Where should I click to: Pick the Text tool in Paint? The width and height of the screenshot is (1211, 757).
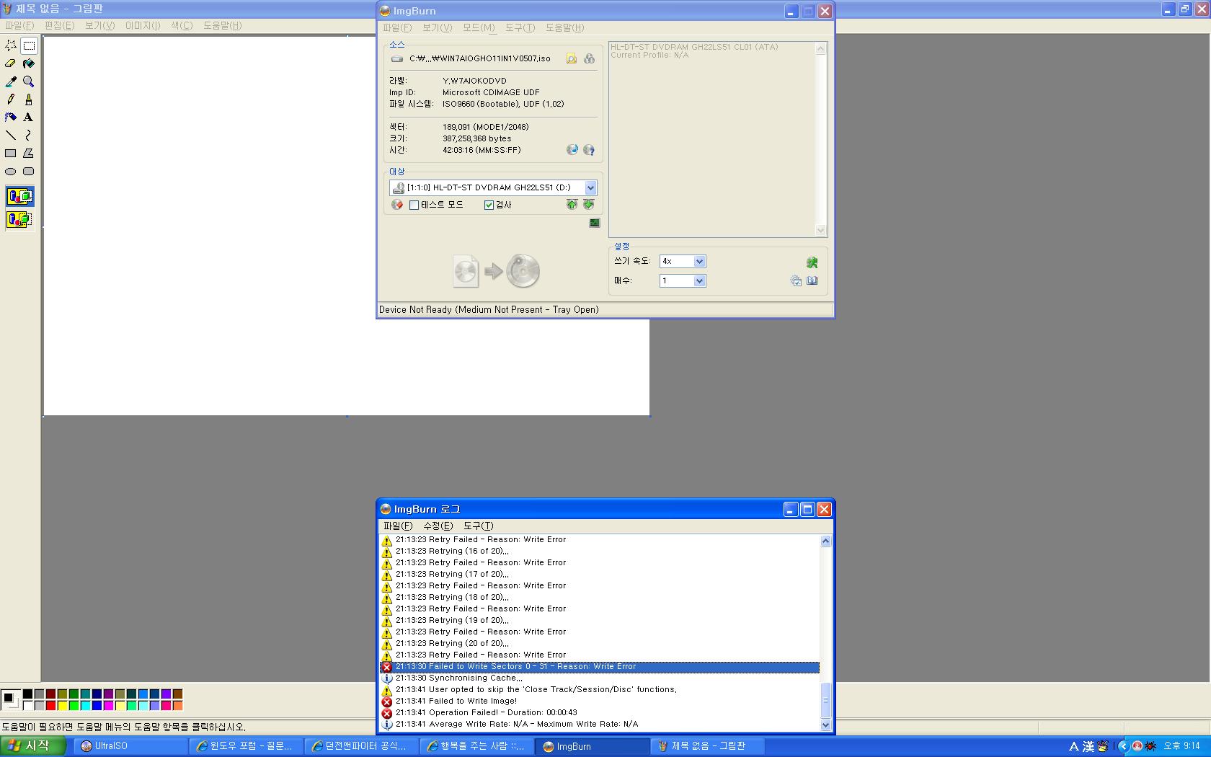[29, 118]
